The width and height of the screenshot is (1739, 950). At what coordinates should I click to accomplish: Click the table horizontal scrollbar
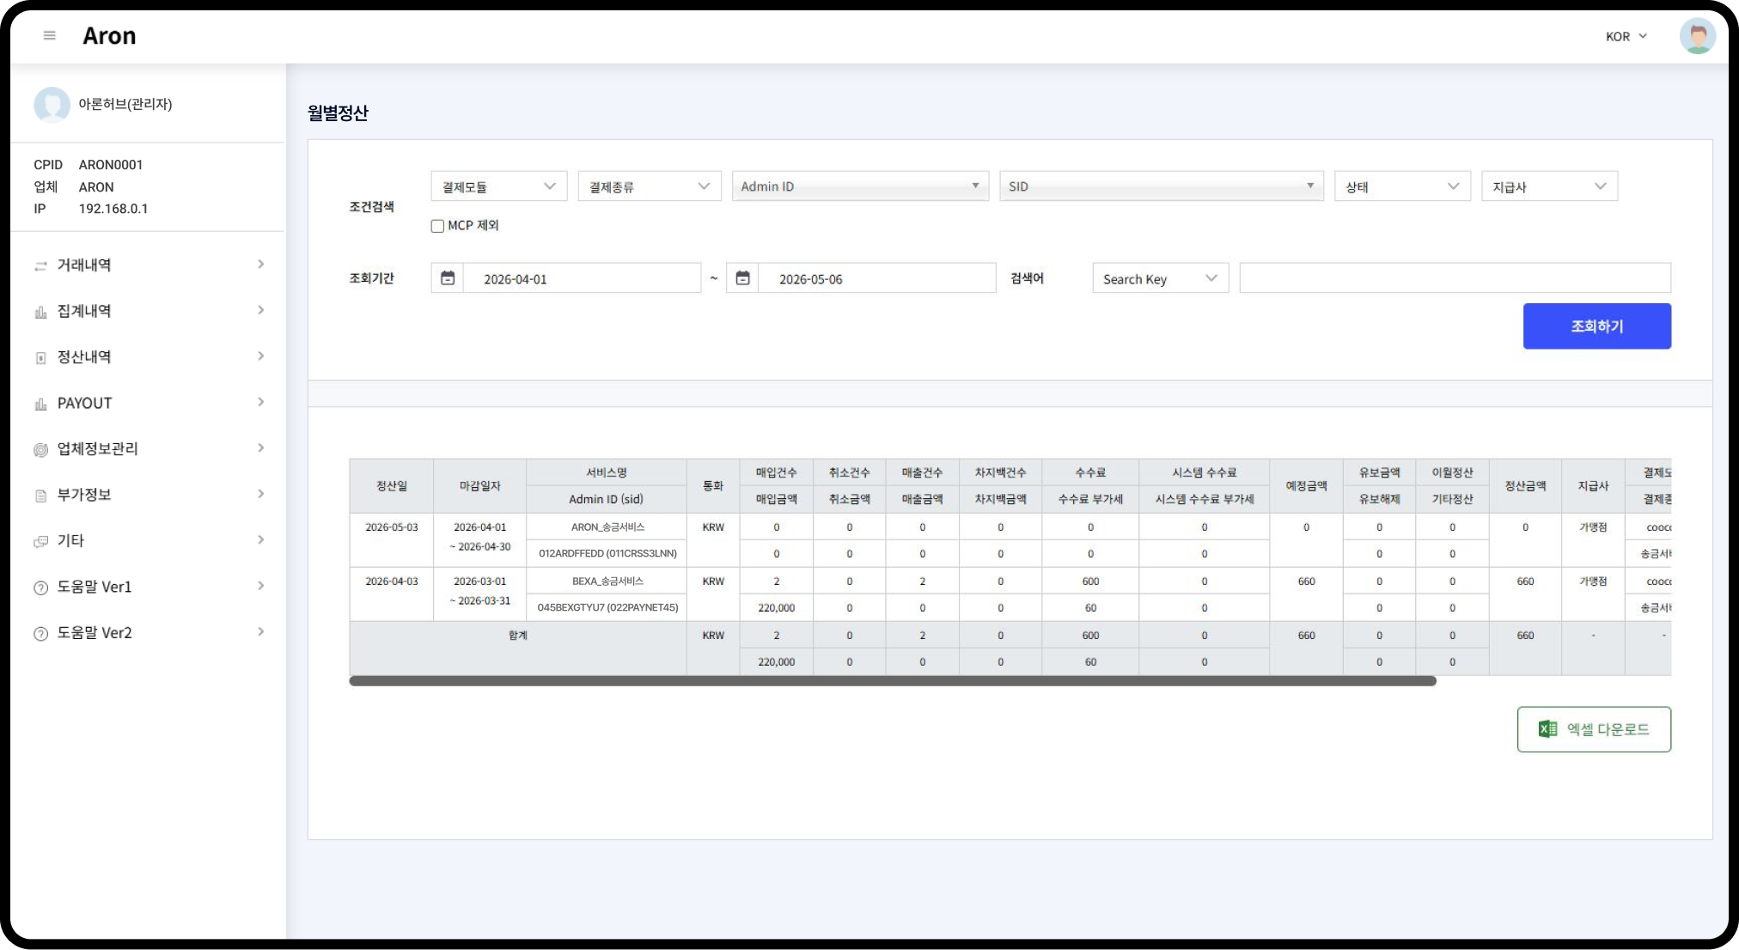[x=893, y=681]
